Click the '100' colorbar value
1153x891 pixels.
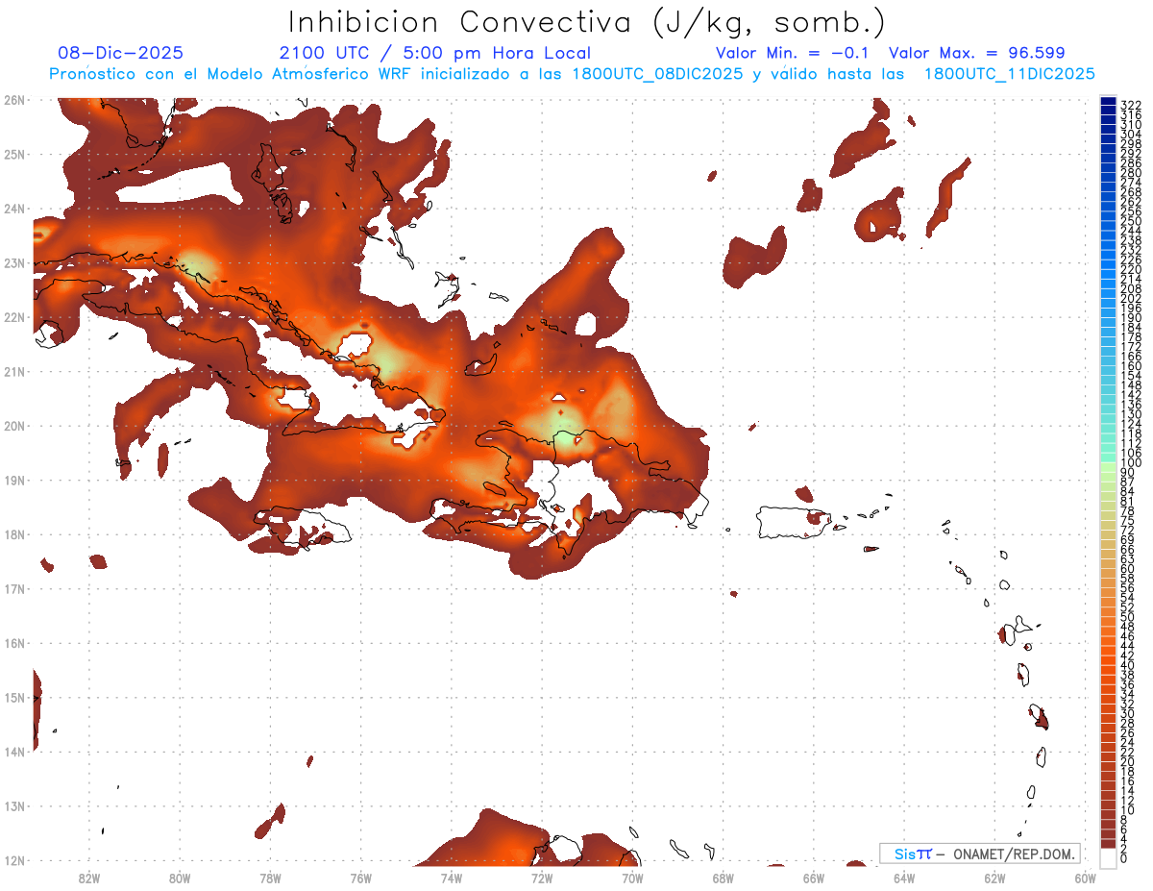click(x=1130, y=462)
